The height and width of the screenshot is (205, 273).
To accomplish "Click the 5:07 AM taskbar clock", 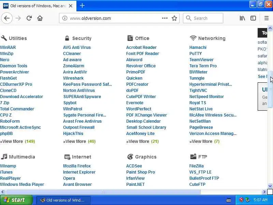I will (260, 200).
